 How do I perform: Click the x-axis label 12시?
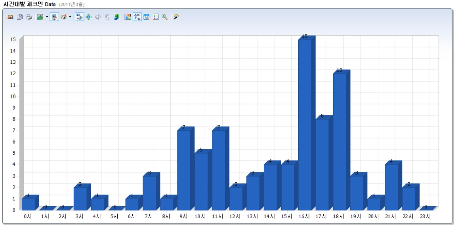coord(235,216)
